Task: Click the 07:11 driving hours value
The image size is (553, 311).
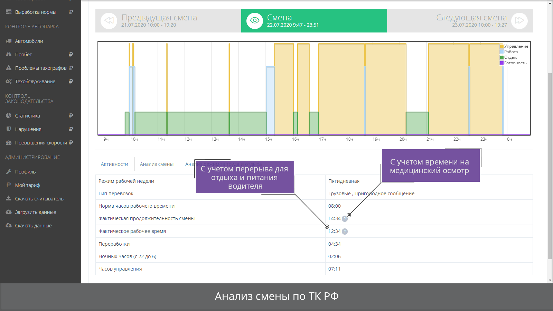Action: point(335,269)
